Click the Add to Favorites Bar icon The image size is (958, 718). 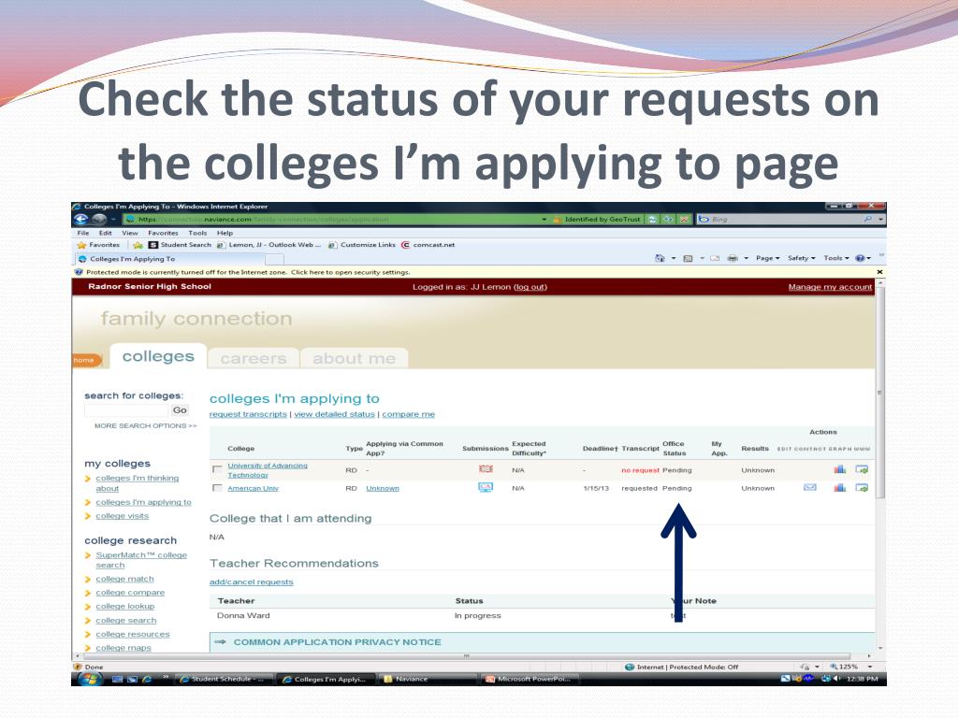pyautogui.click(x=138, y=245)
